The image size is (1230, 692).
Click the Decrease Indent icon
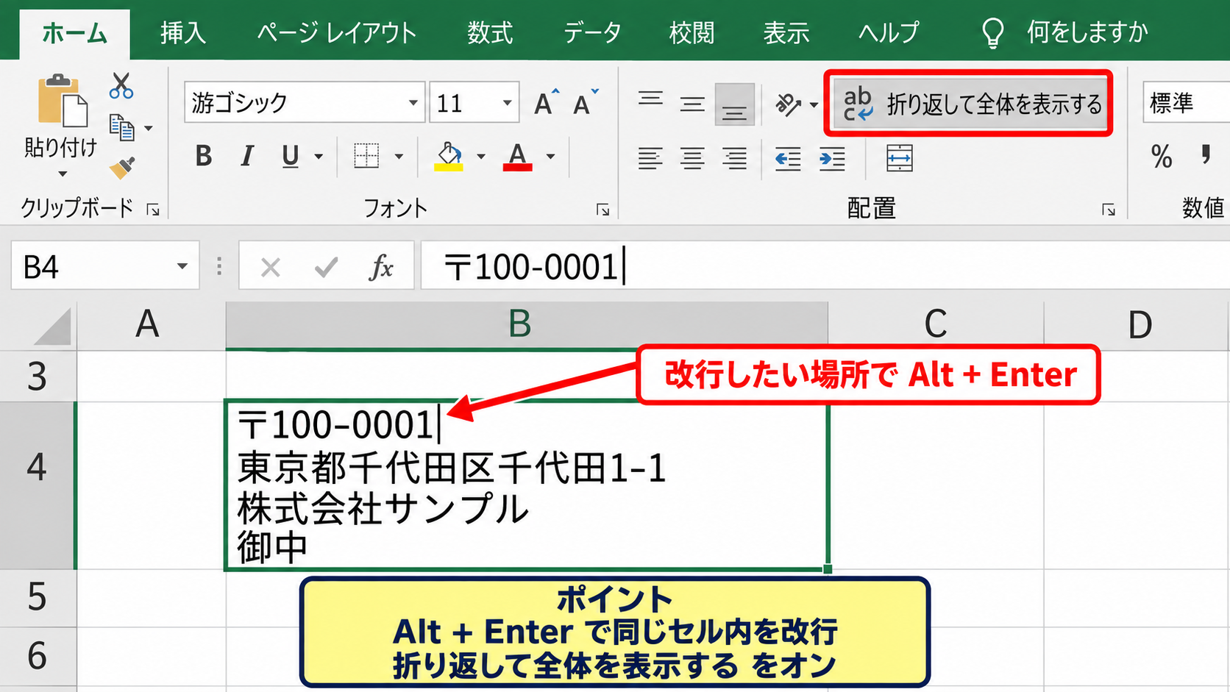click(788, 158)
